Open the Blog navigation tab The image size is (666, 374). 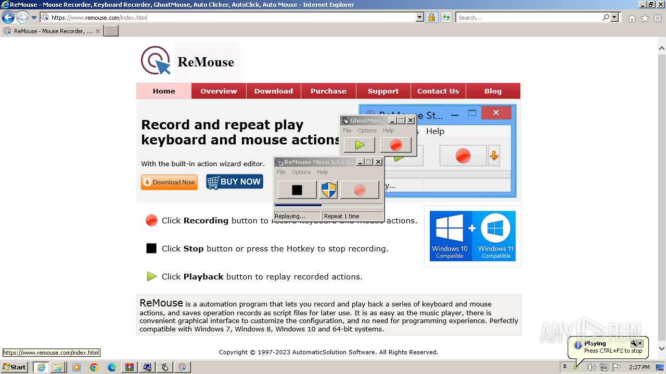click(x=493, y=91)
